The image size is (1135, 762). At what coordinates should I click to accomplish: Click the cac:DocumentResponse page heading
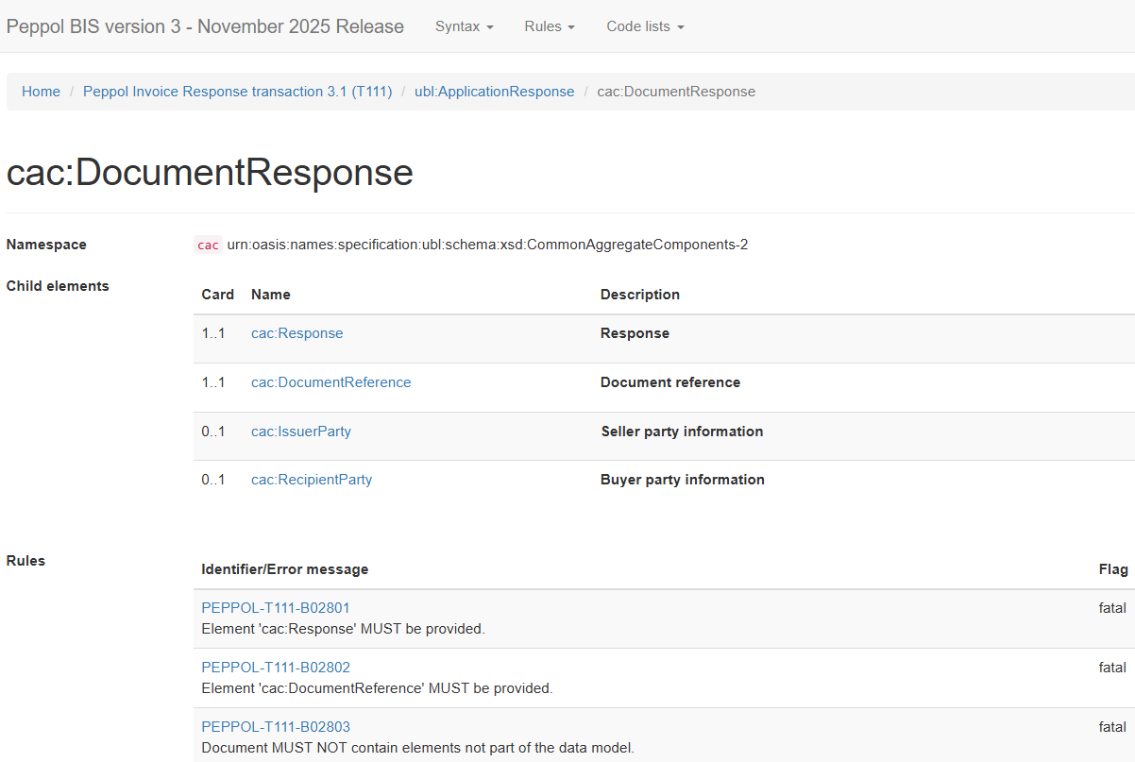click(x=210, y=173)
